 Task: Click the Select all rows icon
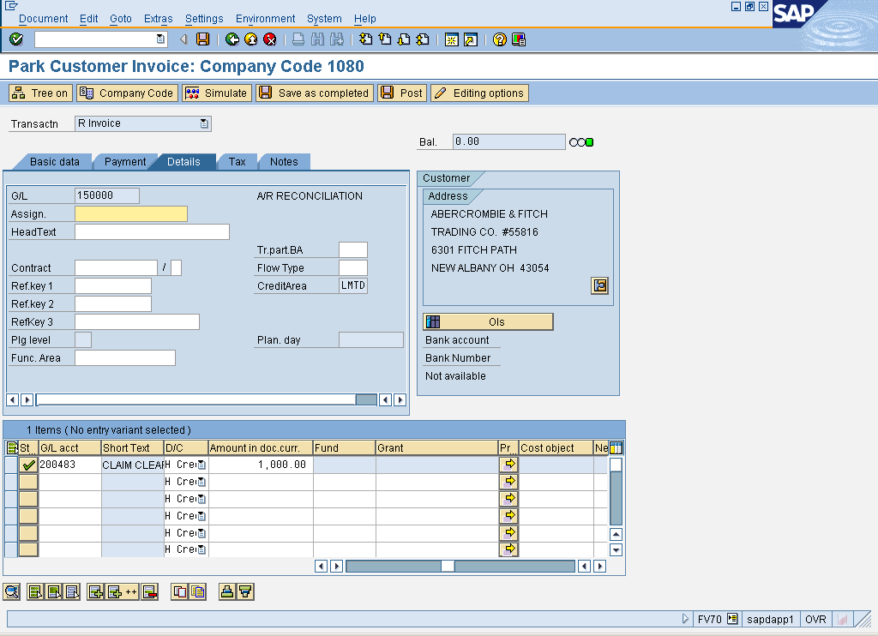click(35, 591)
